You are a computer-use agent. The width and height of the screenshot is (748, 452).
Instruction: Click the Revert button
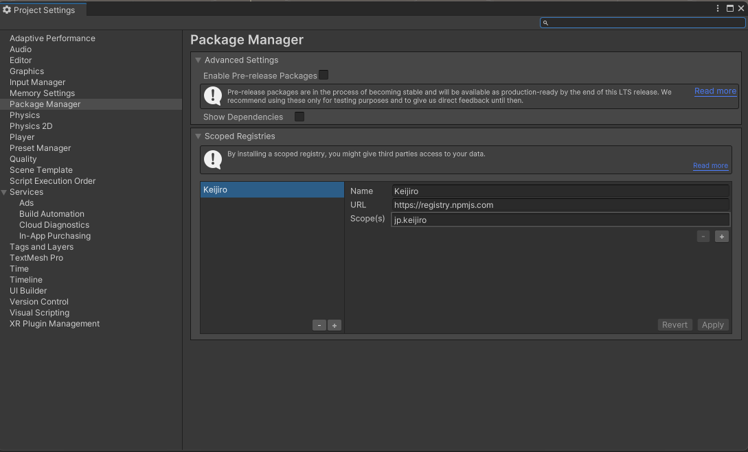click(675, 325)
